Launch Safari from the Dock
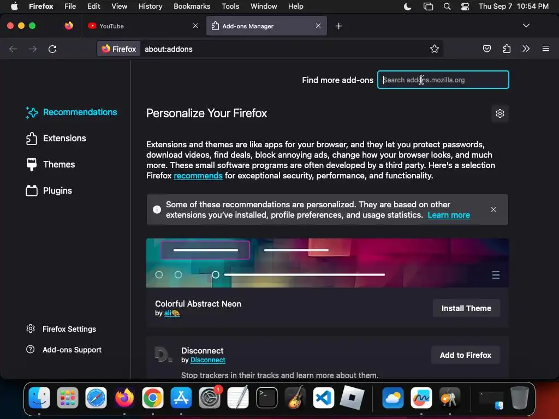559x419 pixels. click(96, 397)
